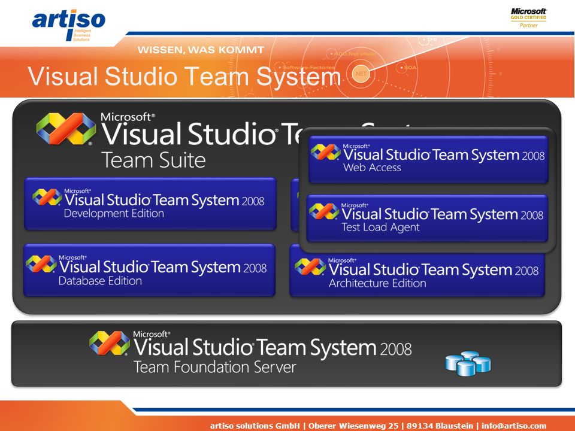Click the 'WISSEN, WAS KOMMT' slogan
The width and height of the screenshot is (575, 431).
pos(201,50)
